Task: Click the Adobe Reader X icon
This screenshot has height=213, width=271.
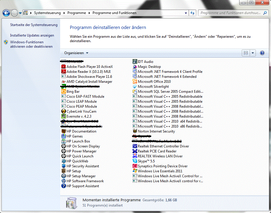Action: click(64, 72)
